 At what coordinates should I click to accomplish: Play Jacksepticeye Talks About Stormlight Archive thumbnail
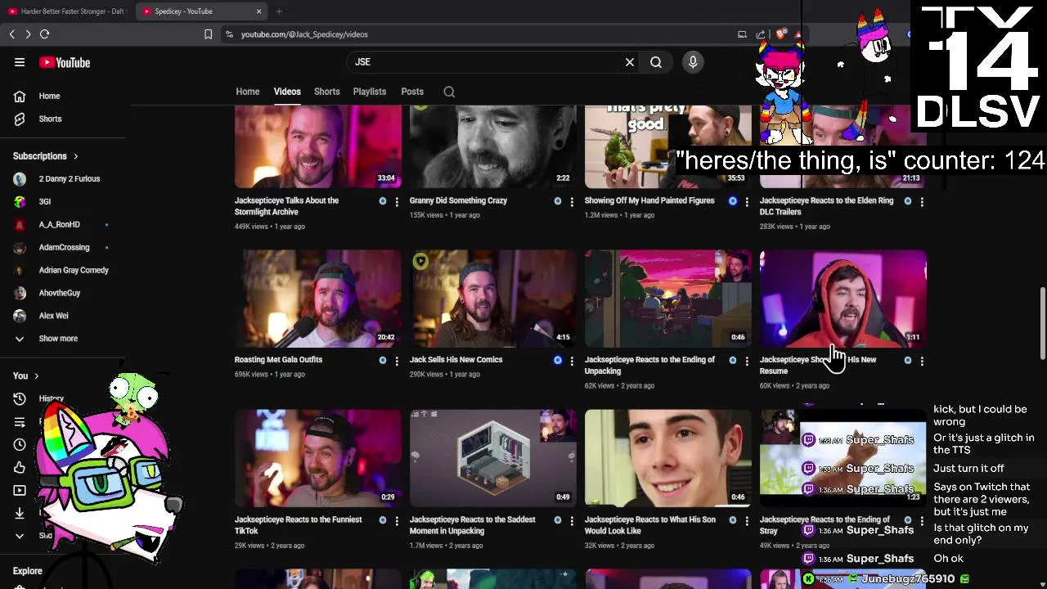click(x=318, y=147)
